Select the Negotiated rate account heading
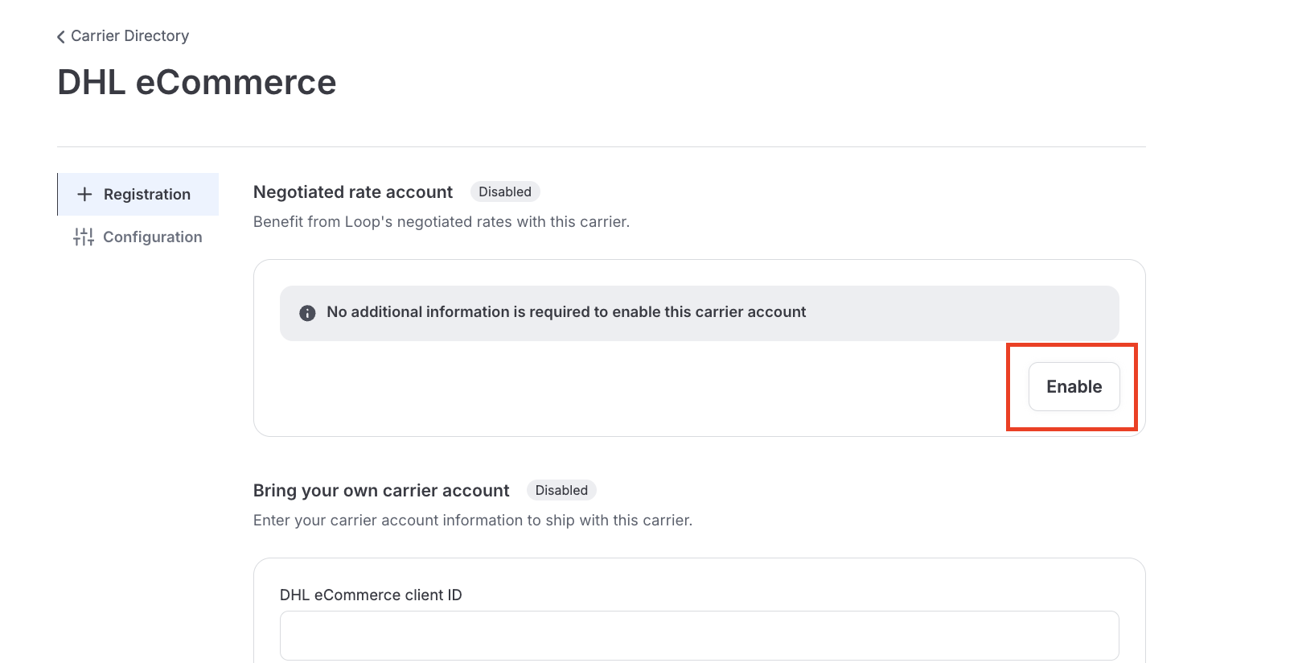1298x663 pixels. tap(353, 192)
